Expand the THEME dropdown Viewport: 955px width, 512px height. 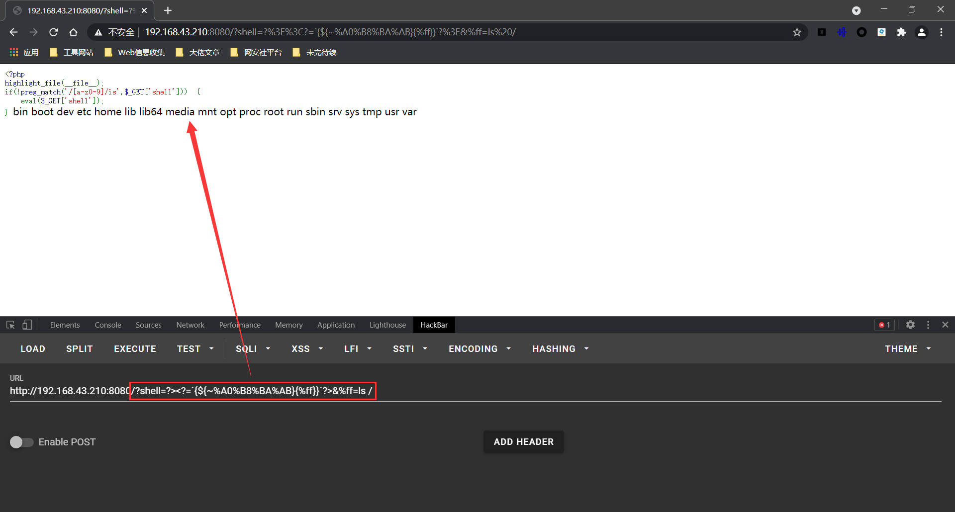pos(908,349)
